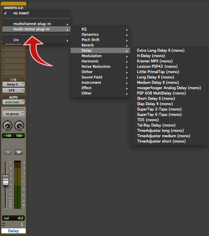Click the Delay track name label

pos(13,231)
